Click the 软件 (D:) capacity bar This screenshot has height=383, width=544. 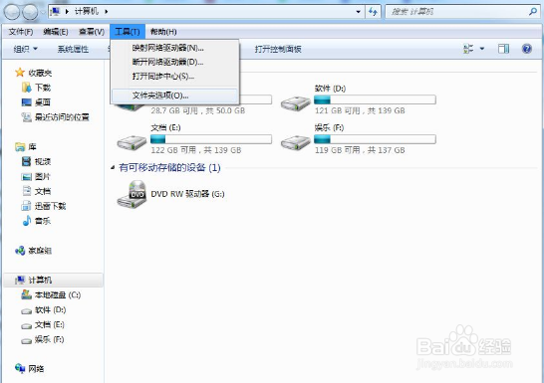(x=375, y=99)
